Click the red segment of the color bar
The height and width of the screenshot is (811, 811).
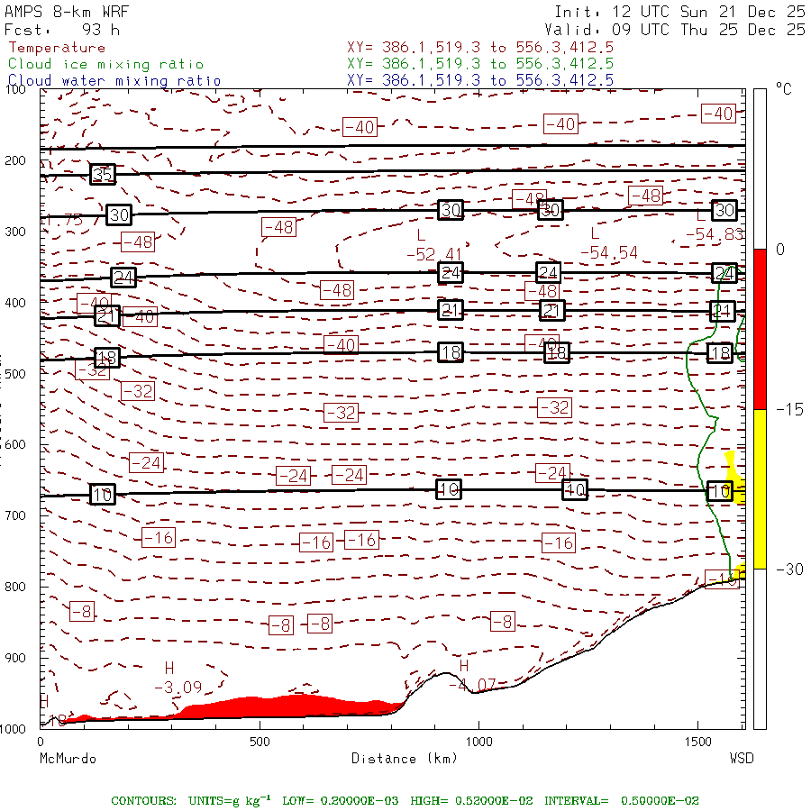(x=760, y=329)
